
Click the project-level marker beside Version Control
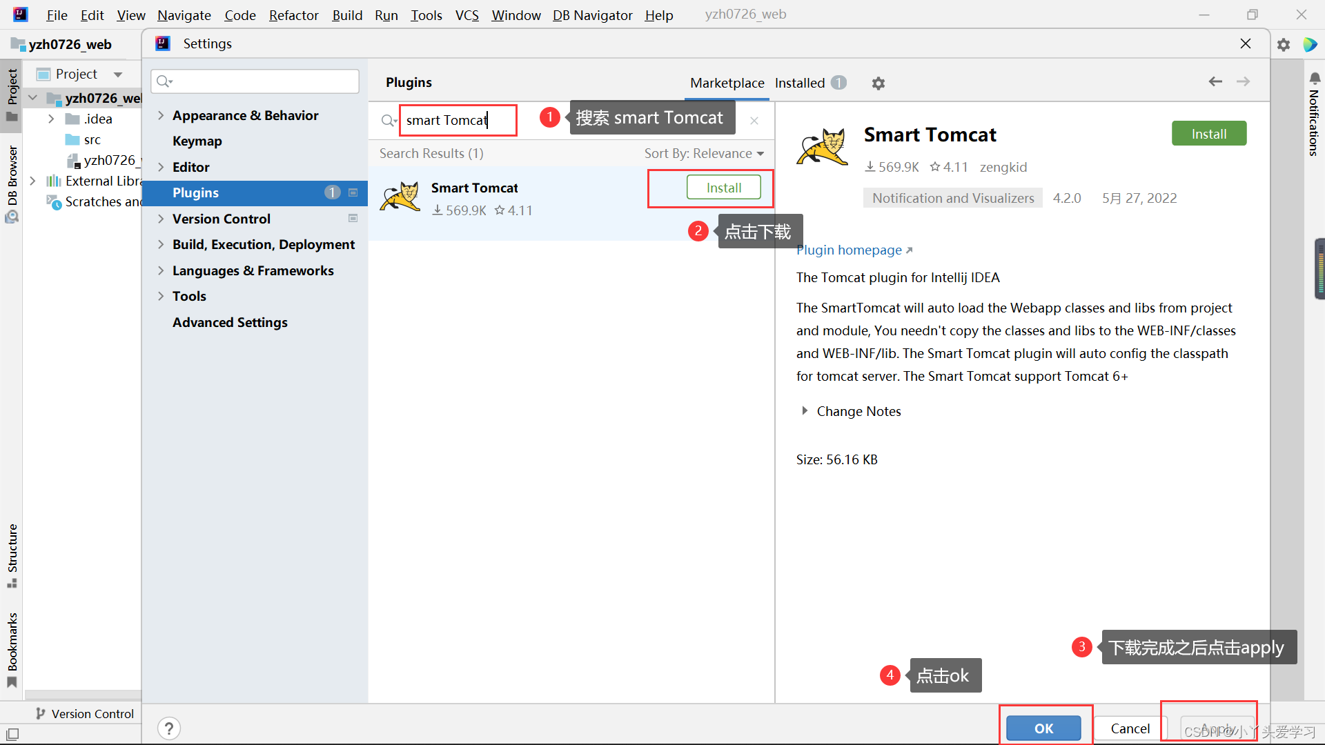[353, 218]
